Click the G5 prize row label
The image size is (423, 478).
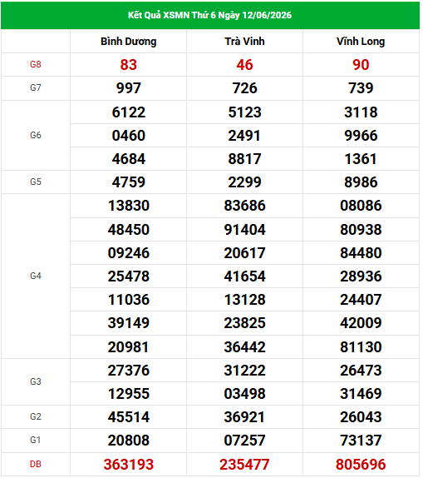(36, 182)
